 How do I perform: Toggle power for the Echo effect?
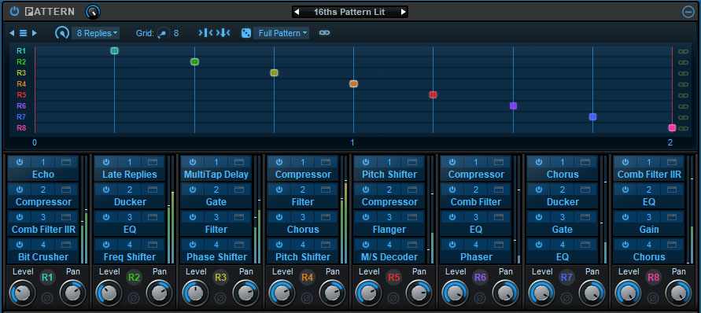click(19, 162)
